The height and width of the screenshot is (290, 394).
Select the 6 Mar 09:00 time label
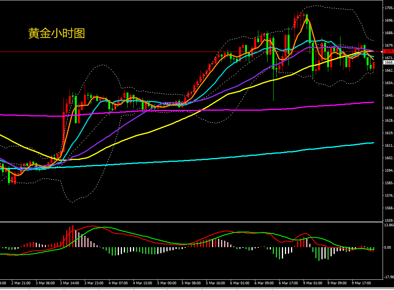click(x=264, y=283)
